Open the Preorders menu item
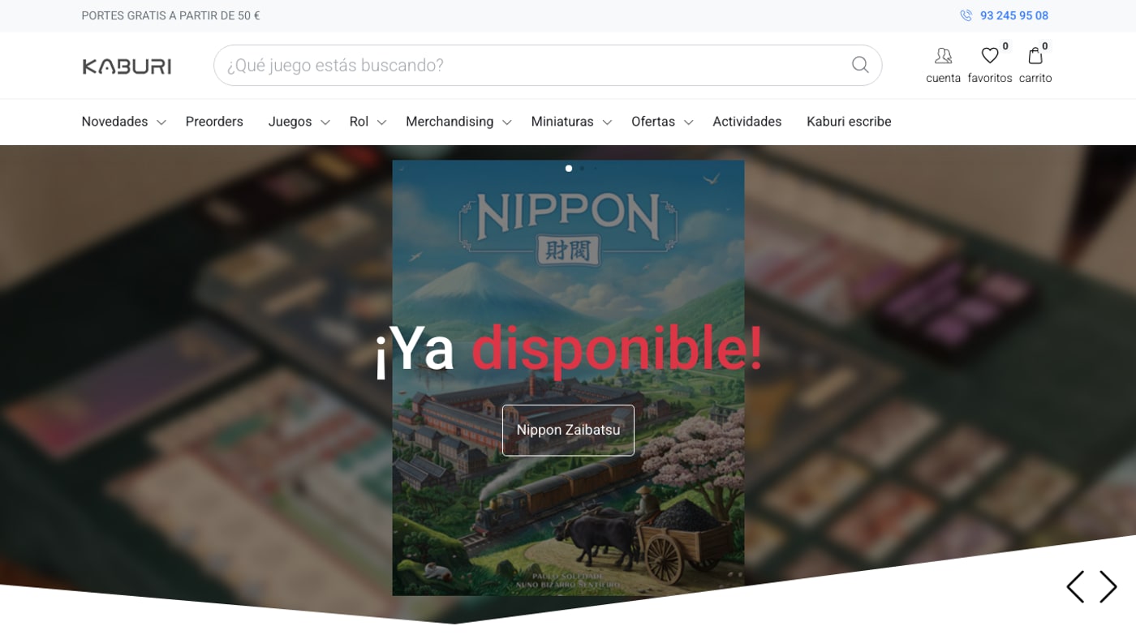Screen dimensions: 1136x639 214,122
